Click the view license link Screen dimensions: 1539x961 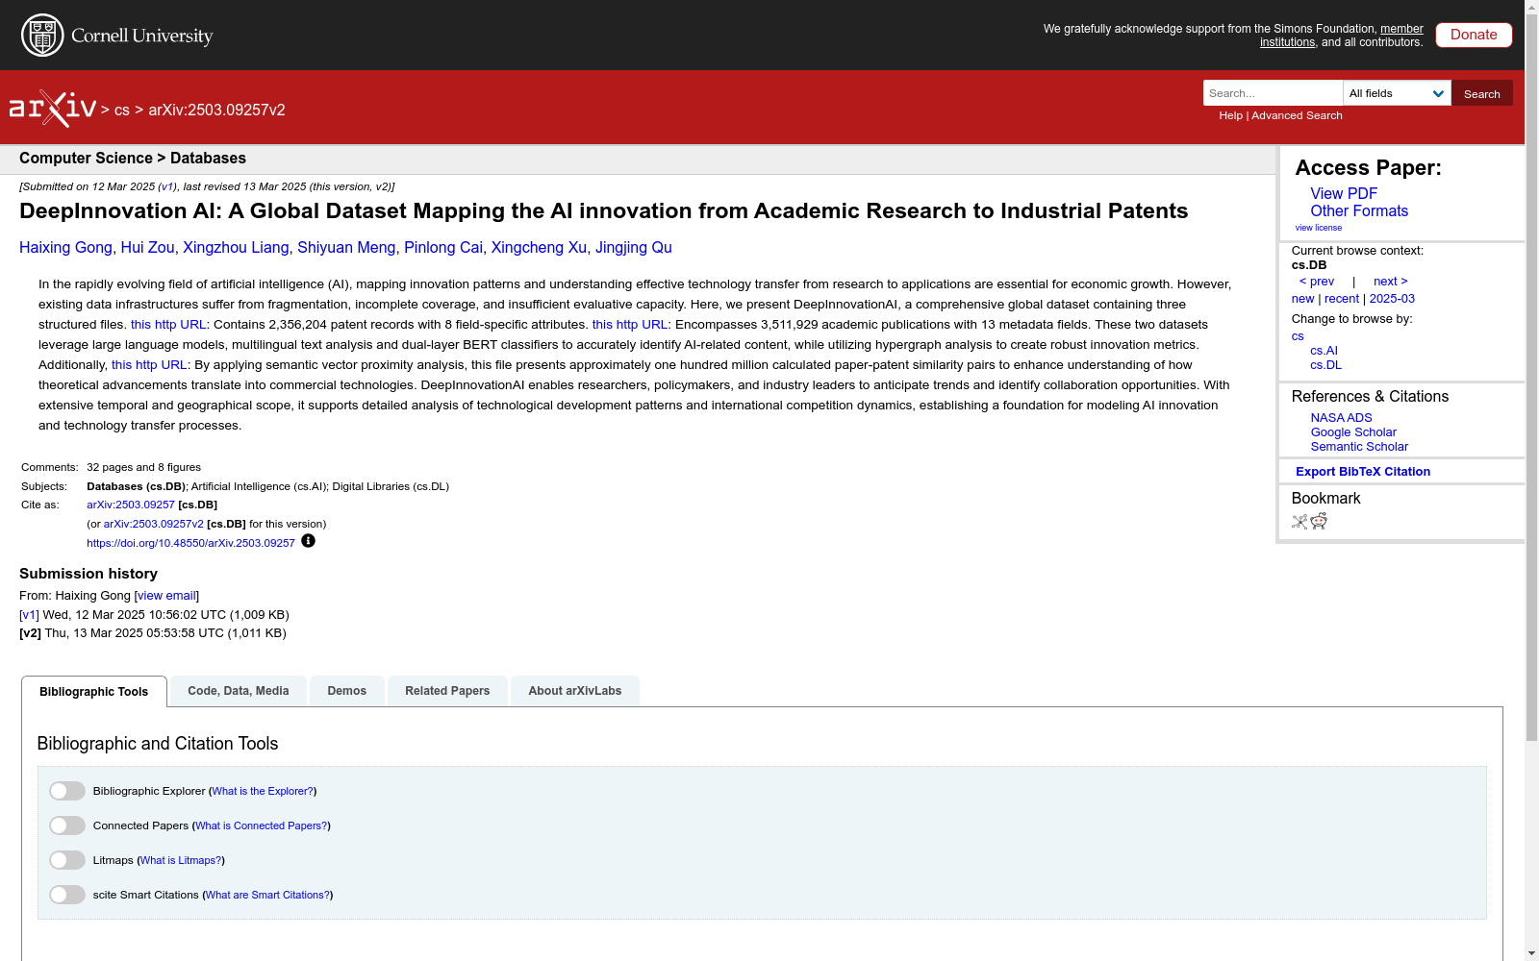pyautogui.click(x=1319, y=228)
